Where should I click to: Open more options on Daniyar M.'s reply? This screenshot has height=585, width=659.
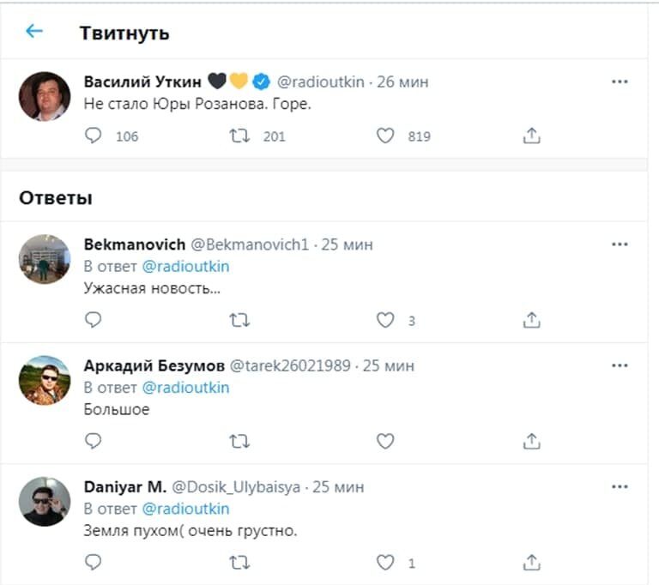[620, 486]
